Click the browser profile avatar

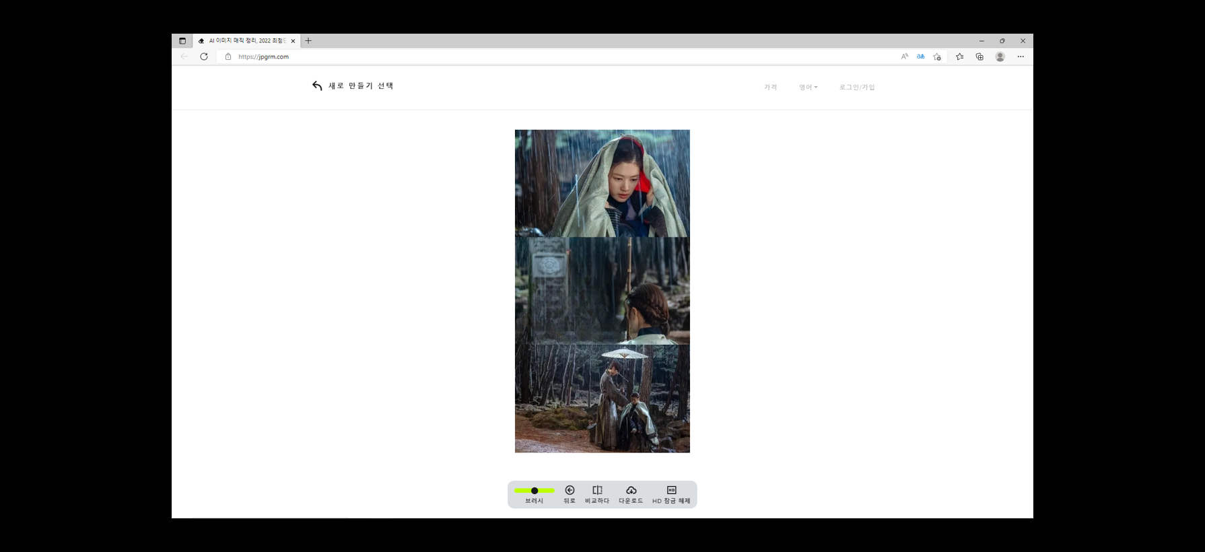pos(1000,57)
